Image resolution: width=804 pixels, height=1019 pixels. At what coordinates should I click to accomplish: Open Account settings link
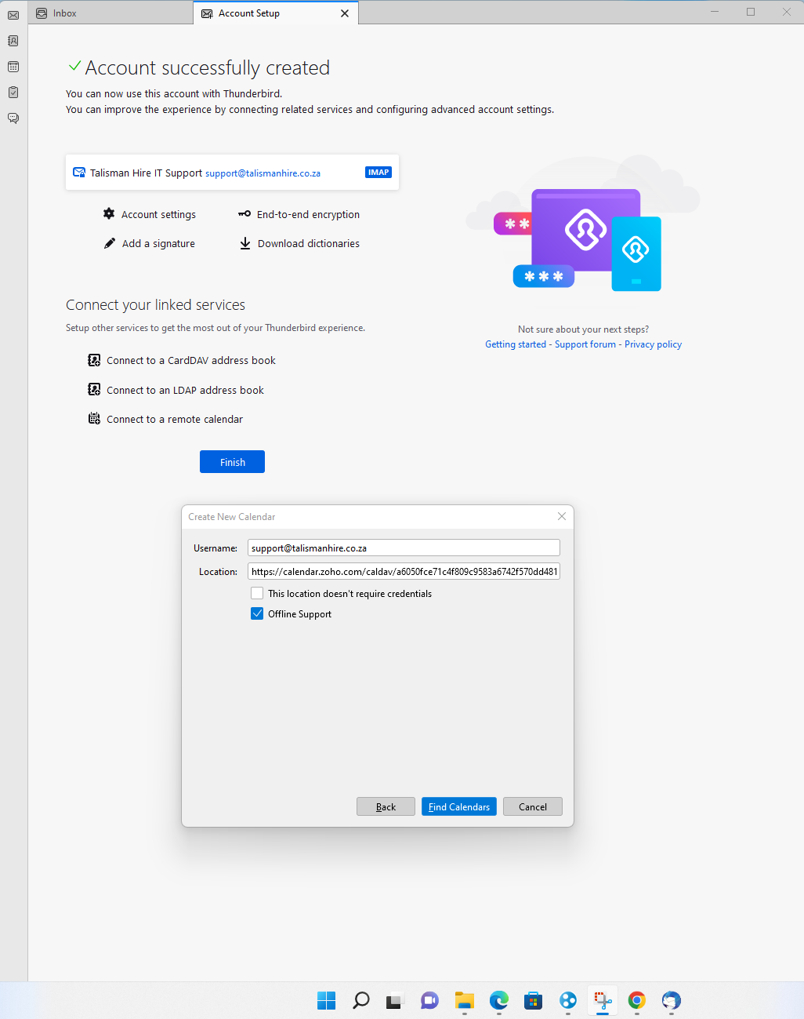pyautogui.click(x=158, y=214)
